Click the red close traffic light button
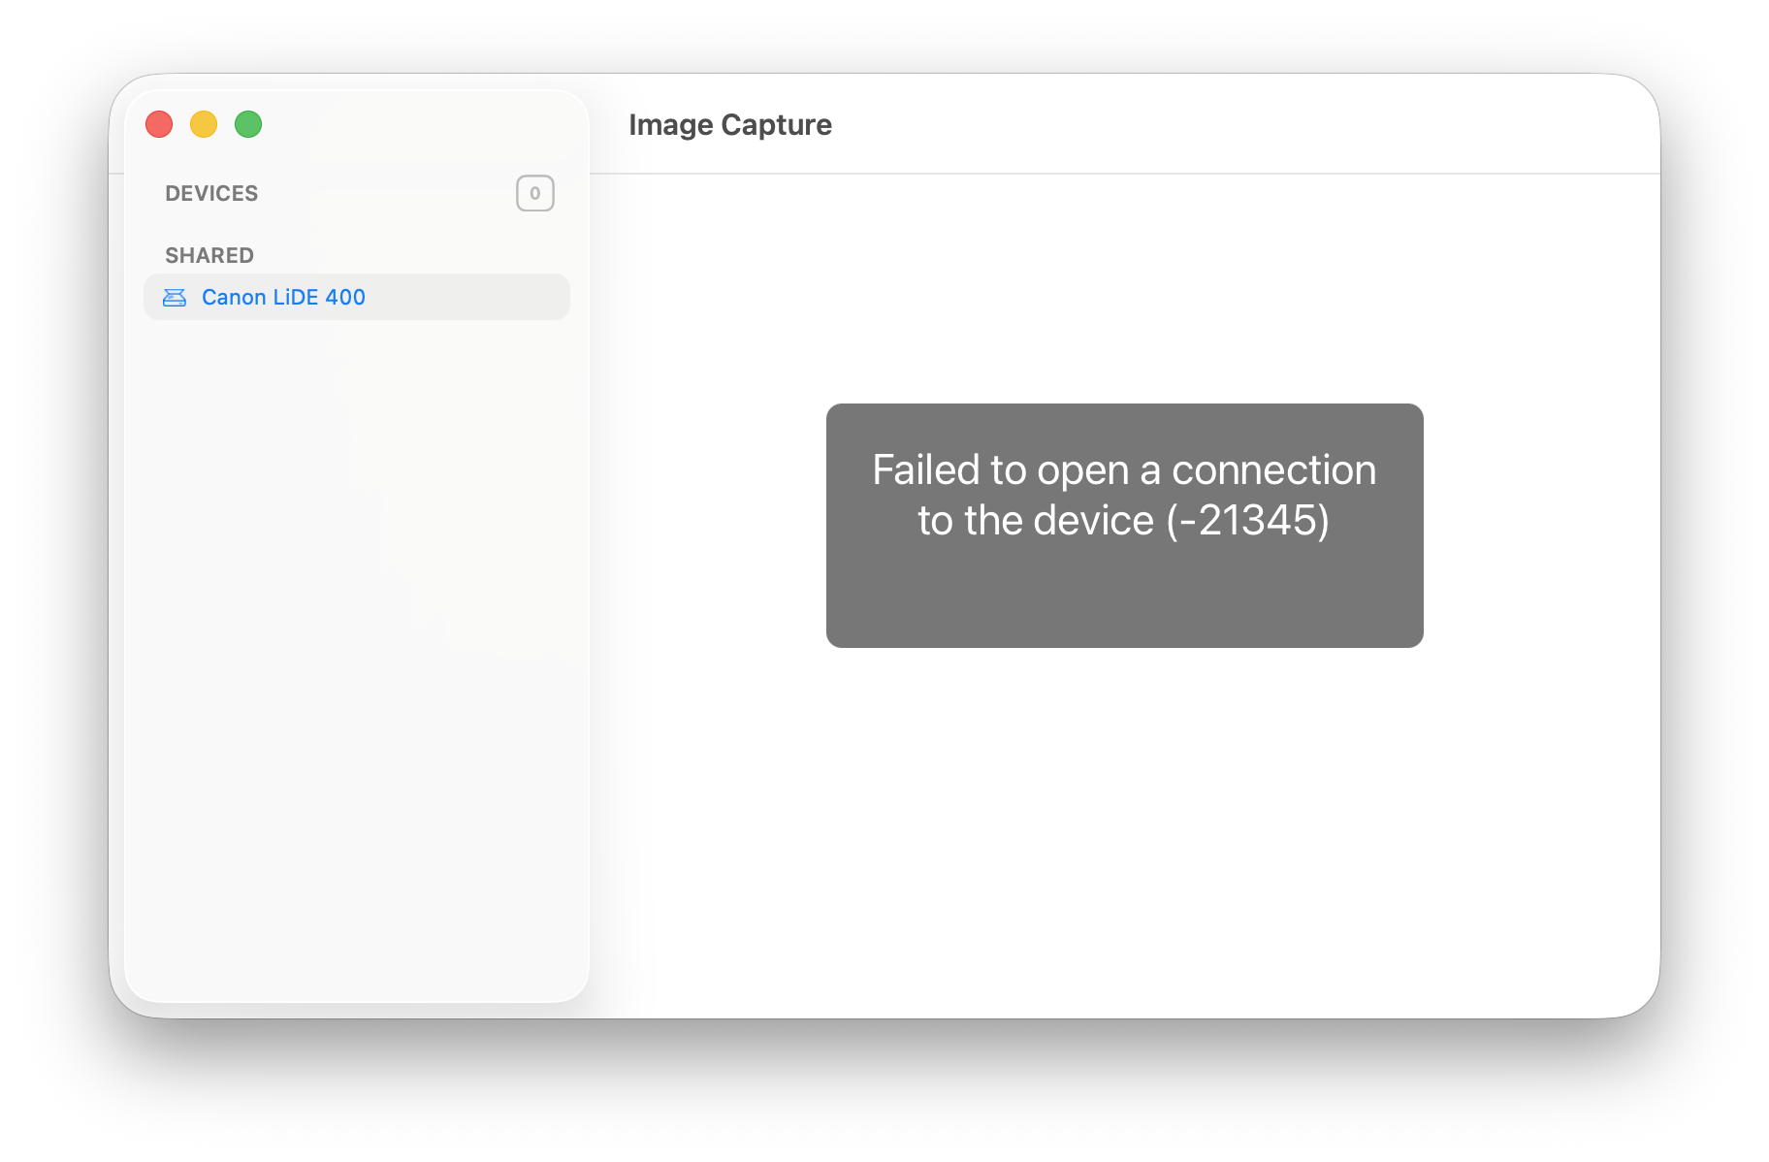Viewport: 1769px width, 1162px height. tap(159, 124)
